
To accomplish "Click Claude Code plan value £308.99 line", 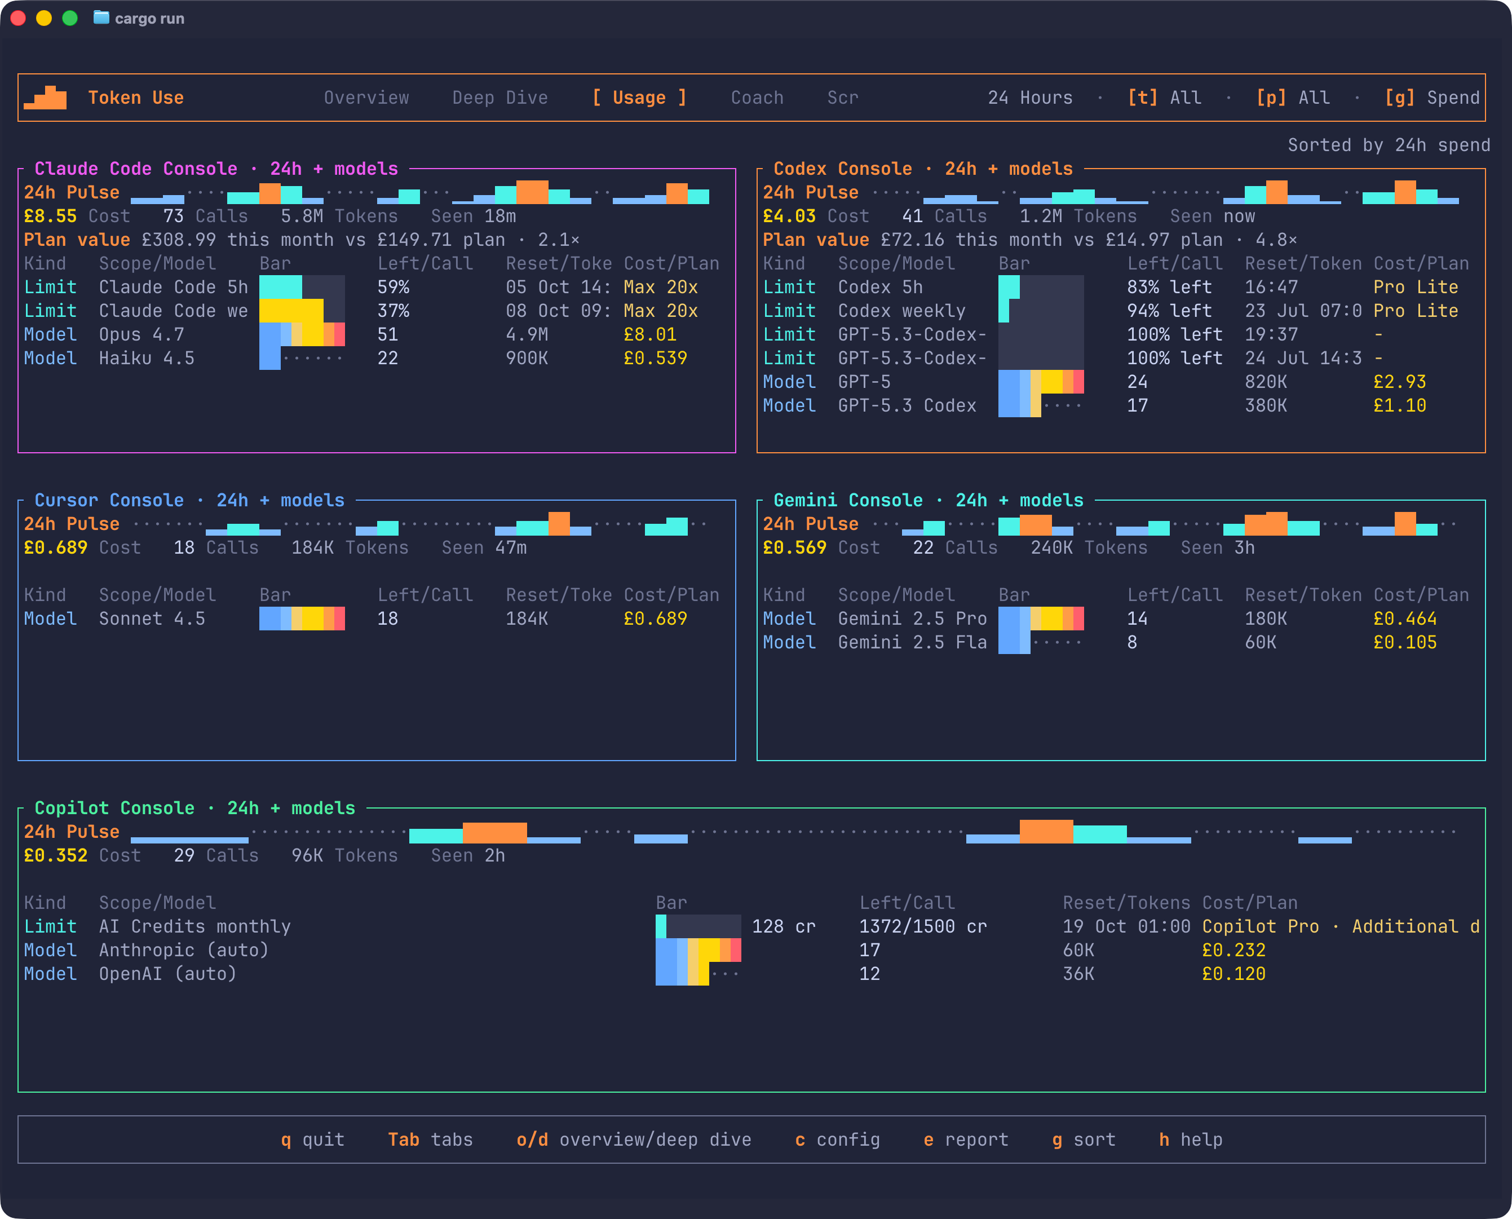I will (x=302, y=240).
